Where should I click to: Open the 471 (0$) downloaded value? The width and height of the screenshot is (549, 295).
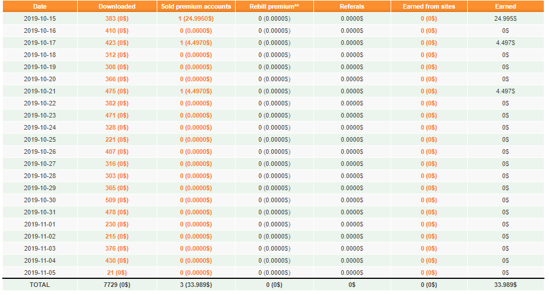pyautogui.click(x=117, y=115)
